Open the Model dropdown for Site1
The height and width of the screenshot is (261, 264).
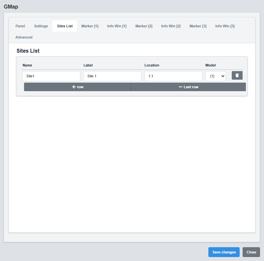tap(216, 76)
